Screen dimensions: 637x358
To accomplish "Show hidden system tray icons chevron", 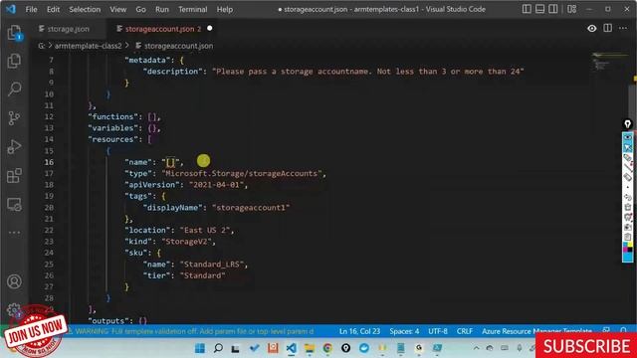I will [476, 348].
